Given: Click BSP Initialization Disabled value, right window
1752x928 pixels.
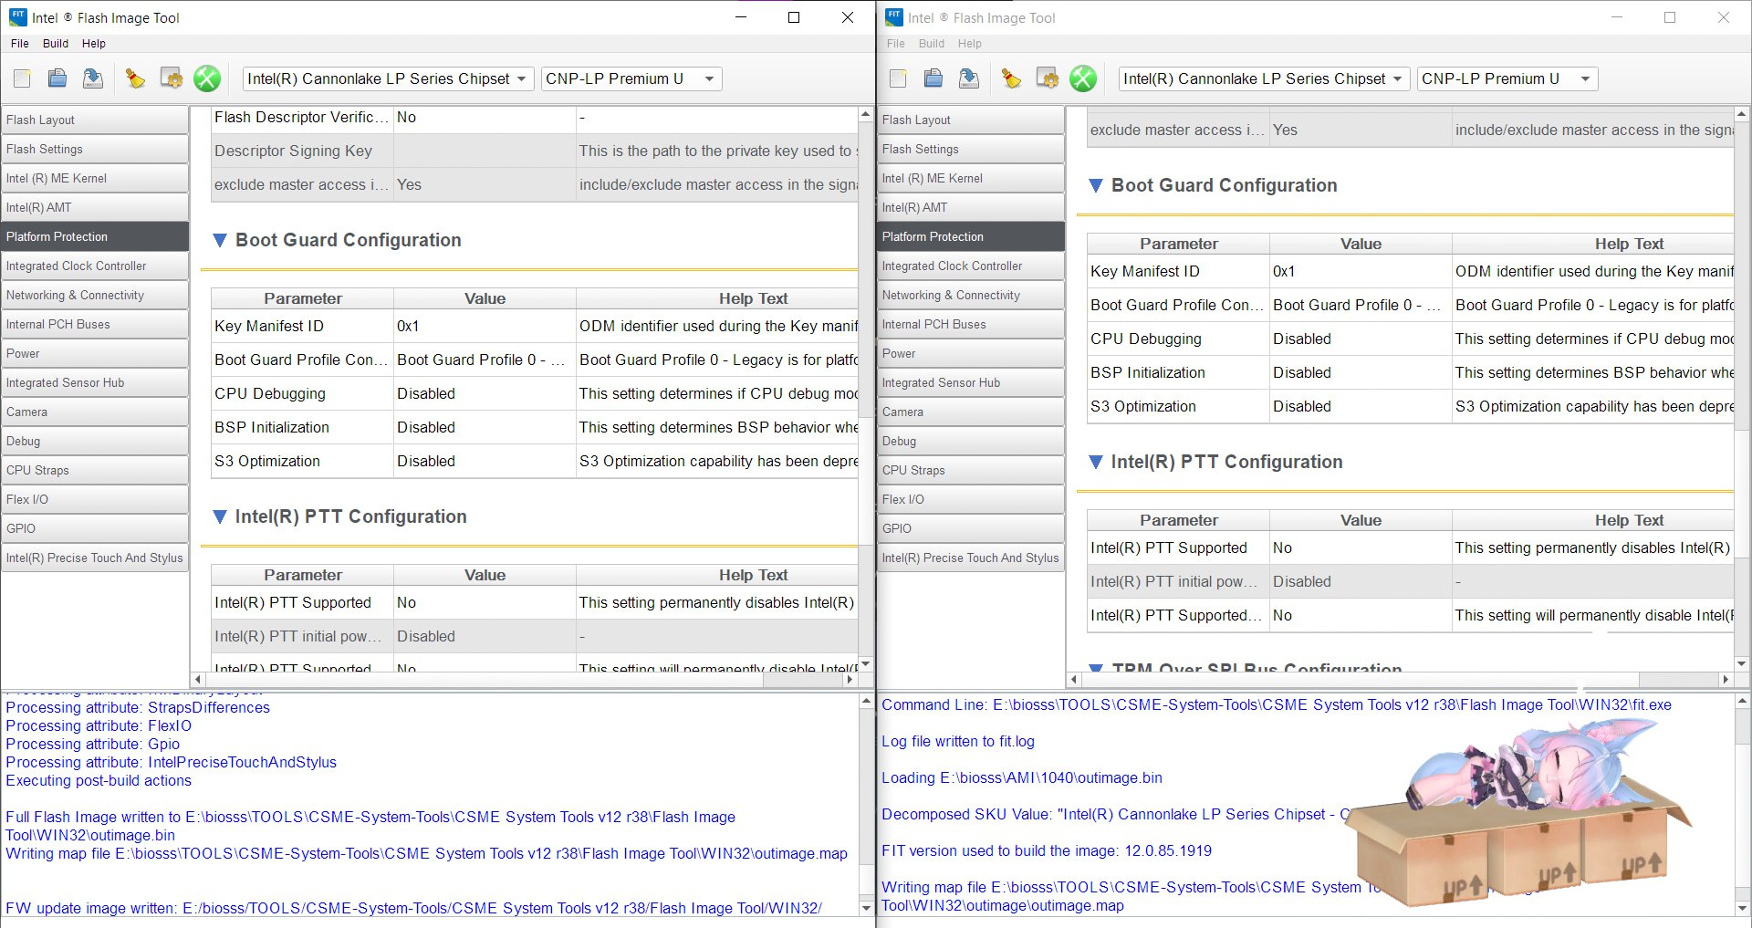Looking at the screenshot, I should pyautogui.click(x=1361, y=372).
